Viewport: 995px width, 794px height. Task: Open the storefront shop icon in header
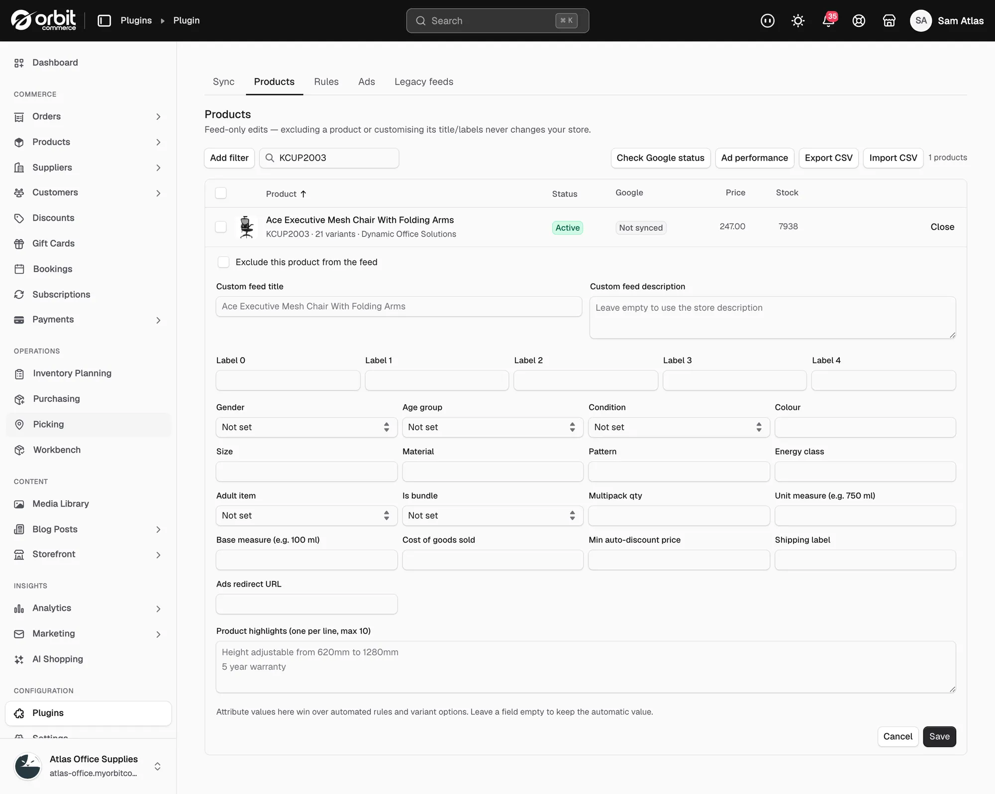coord(889,20)
